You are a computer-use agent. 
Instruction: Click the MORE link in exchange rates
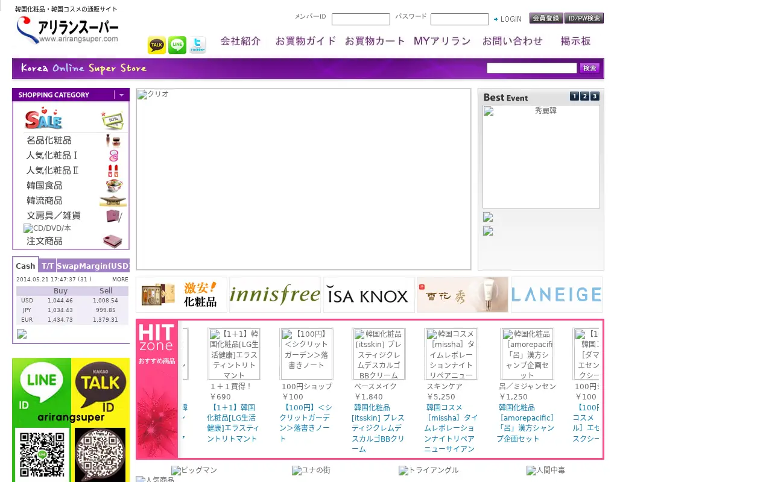120,280
